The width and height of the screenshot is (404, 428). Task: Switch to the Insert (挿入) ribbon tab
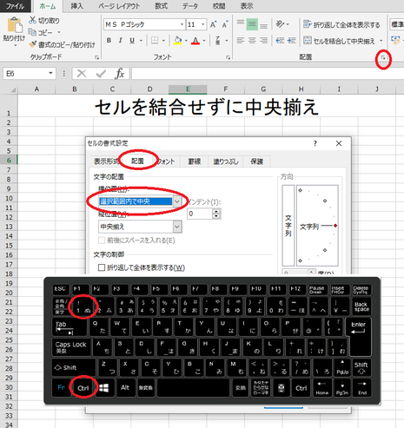(76, 6)
